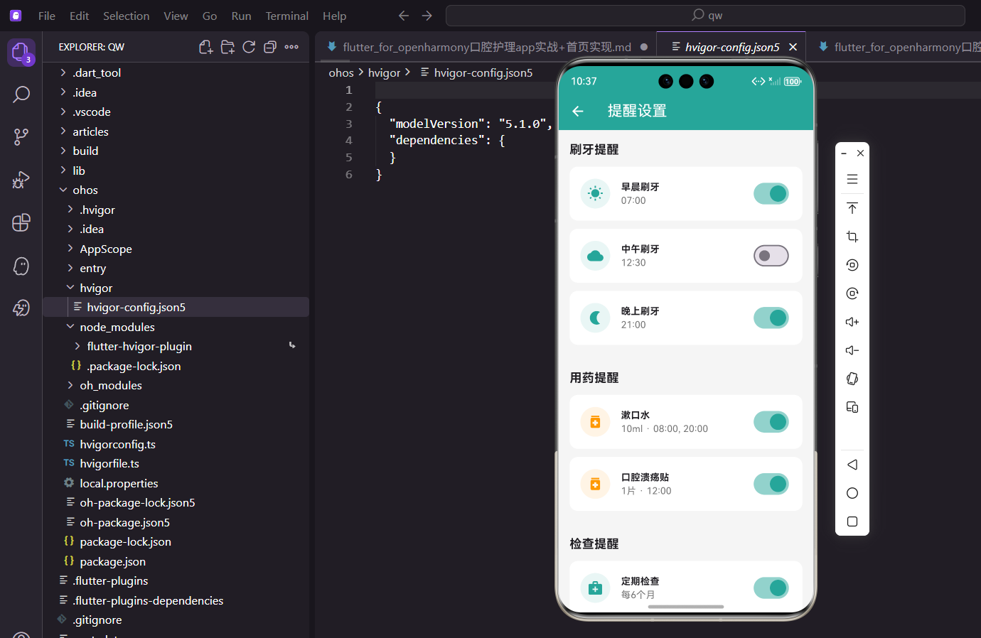Open the Edit menu
The width and height of the screenshot is (981, 638).
(79, 16)
